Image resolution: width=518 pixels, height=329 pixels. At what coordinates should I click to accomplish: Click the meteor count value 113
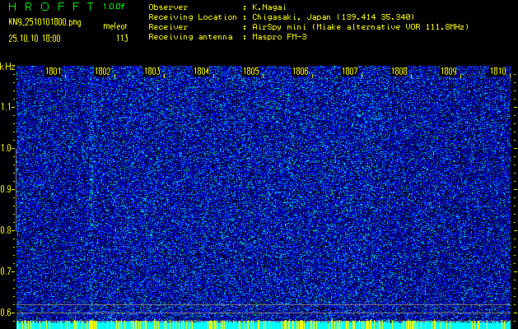coord(122,38)
